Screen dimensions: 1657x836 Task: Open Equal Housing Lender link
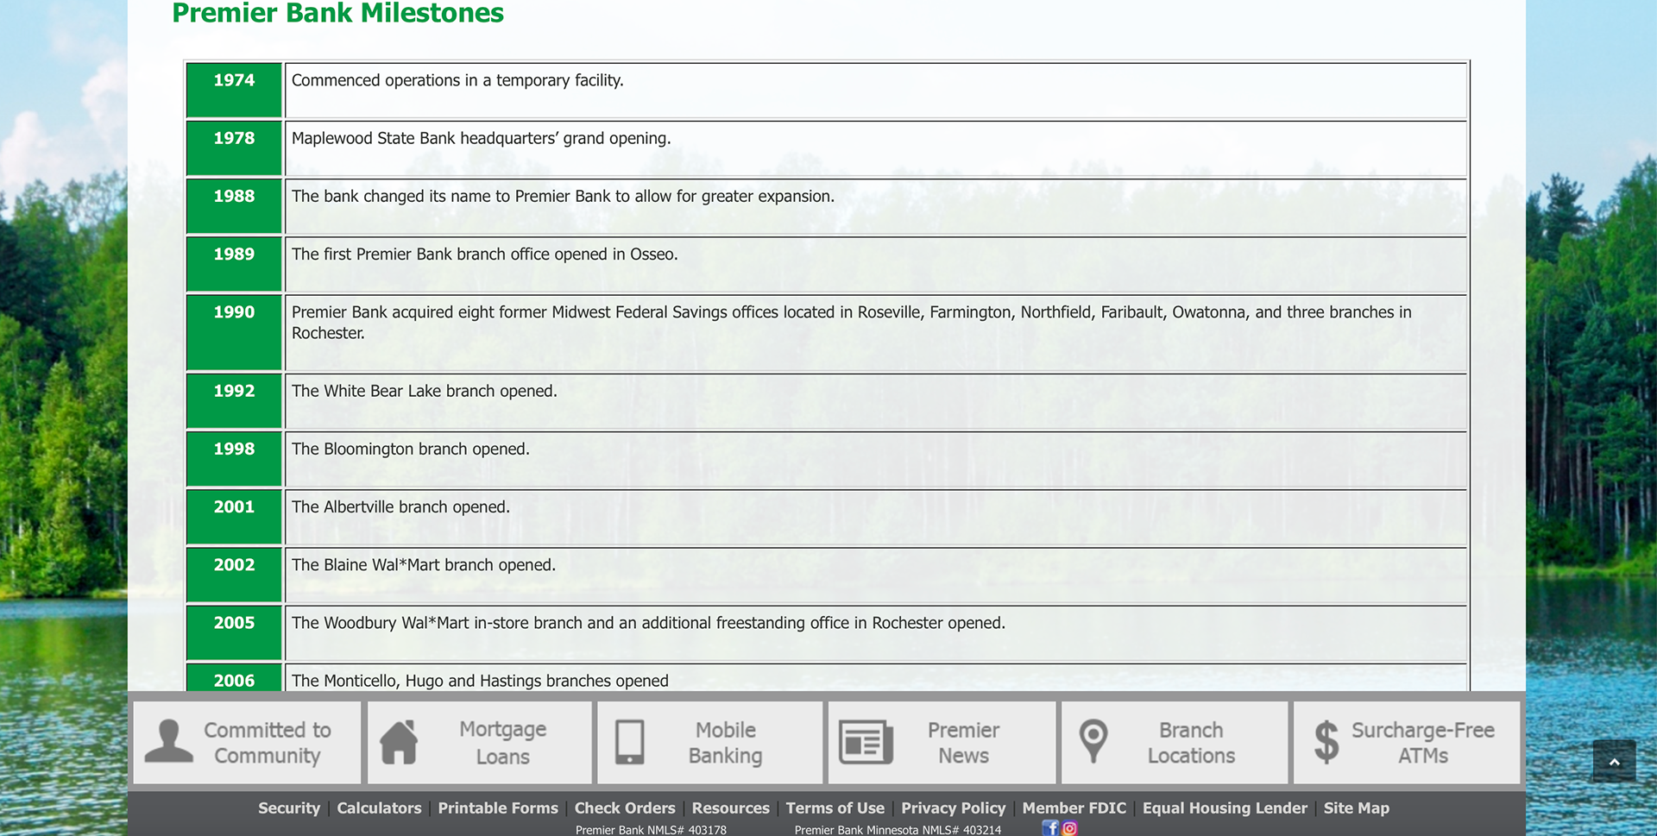[1225, 808]
